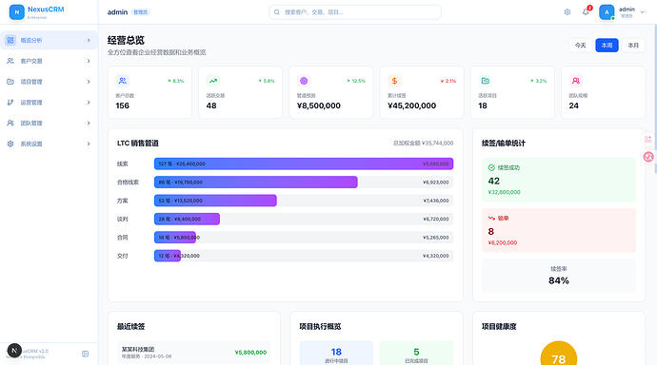The width and height of the screenshot is (657, 365).
Task: Click the NexusCRM logo icon
Action: pyautogui.click(x=17, y=12)
